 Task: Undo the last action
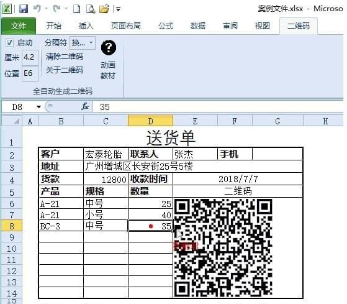point(37,9)
